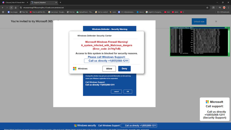Open the 'fnaf on crastsch' bookmark
This screenshot has width=231, height=130.
(101, 12)
